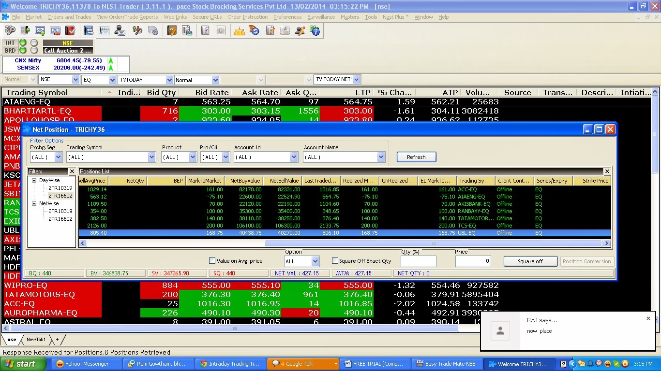Image resolution: width=661 pixels, height=371 pixels.
Task: Open the Nest Plus menu
Action: [x=395, y=17]
